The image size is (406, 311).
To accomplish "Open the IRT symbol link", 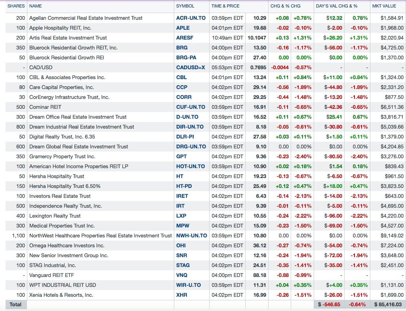I will click(180, 206).
